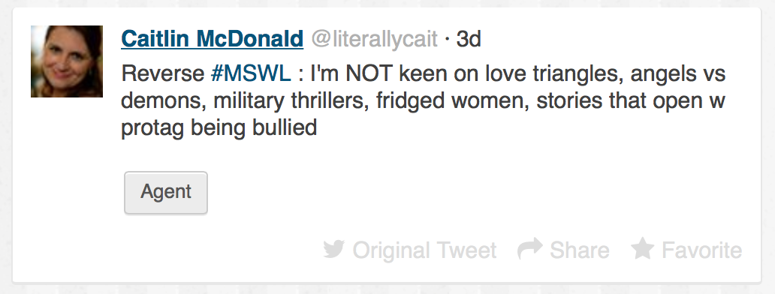The image size is (775, 294).
Task: Click the Agent tag button
Action: [x=165, y=193]
